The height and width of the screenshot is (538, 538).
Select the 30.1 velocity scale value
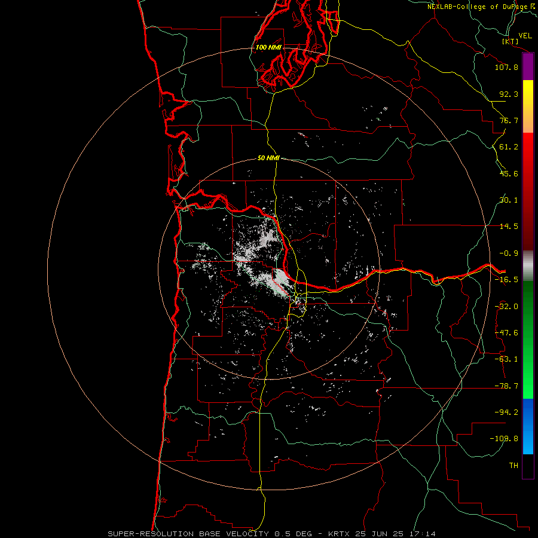(x=509, y=200)
